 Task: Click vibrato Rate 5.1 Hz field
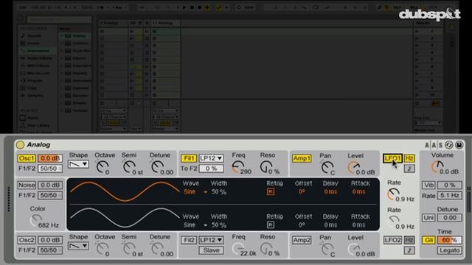pos(449,195)
